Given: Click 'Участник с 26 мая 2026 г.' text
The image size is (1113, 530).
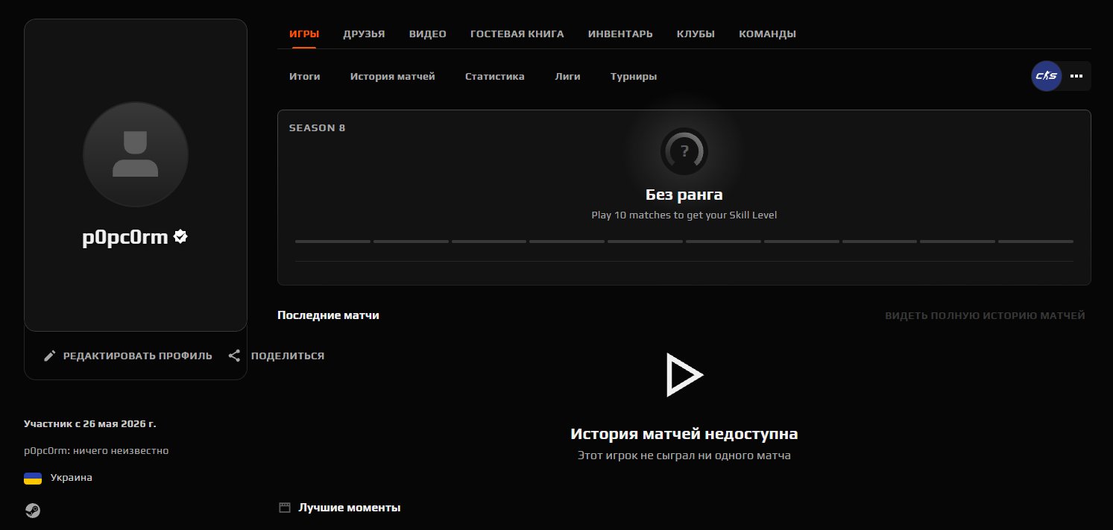Looking at the screenshot, I should click(x=90, y=424).
